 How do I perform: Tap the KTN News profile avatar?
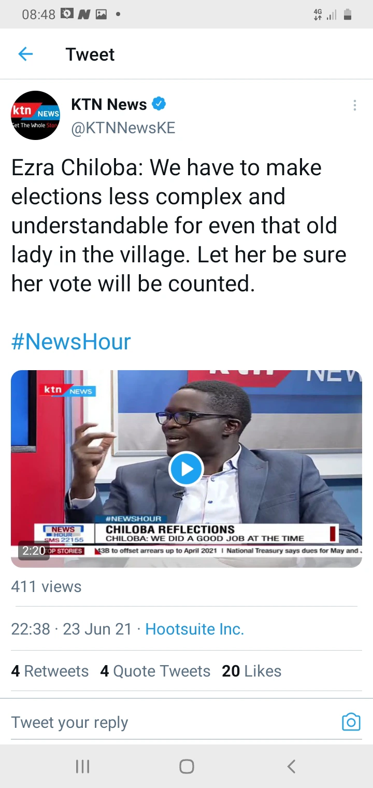(x=36, y=115)
